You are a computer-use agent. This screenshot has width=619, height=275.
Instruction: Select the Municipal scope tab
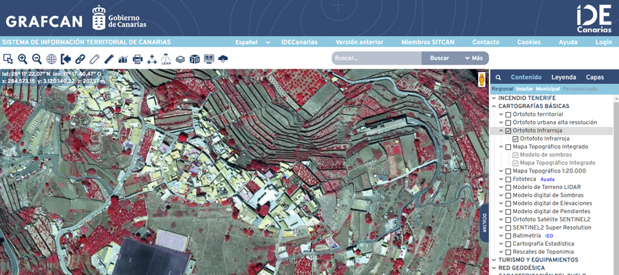pyautogui.click(x=547, y=89)
